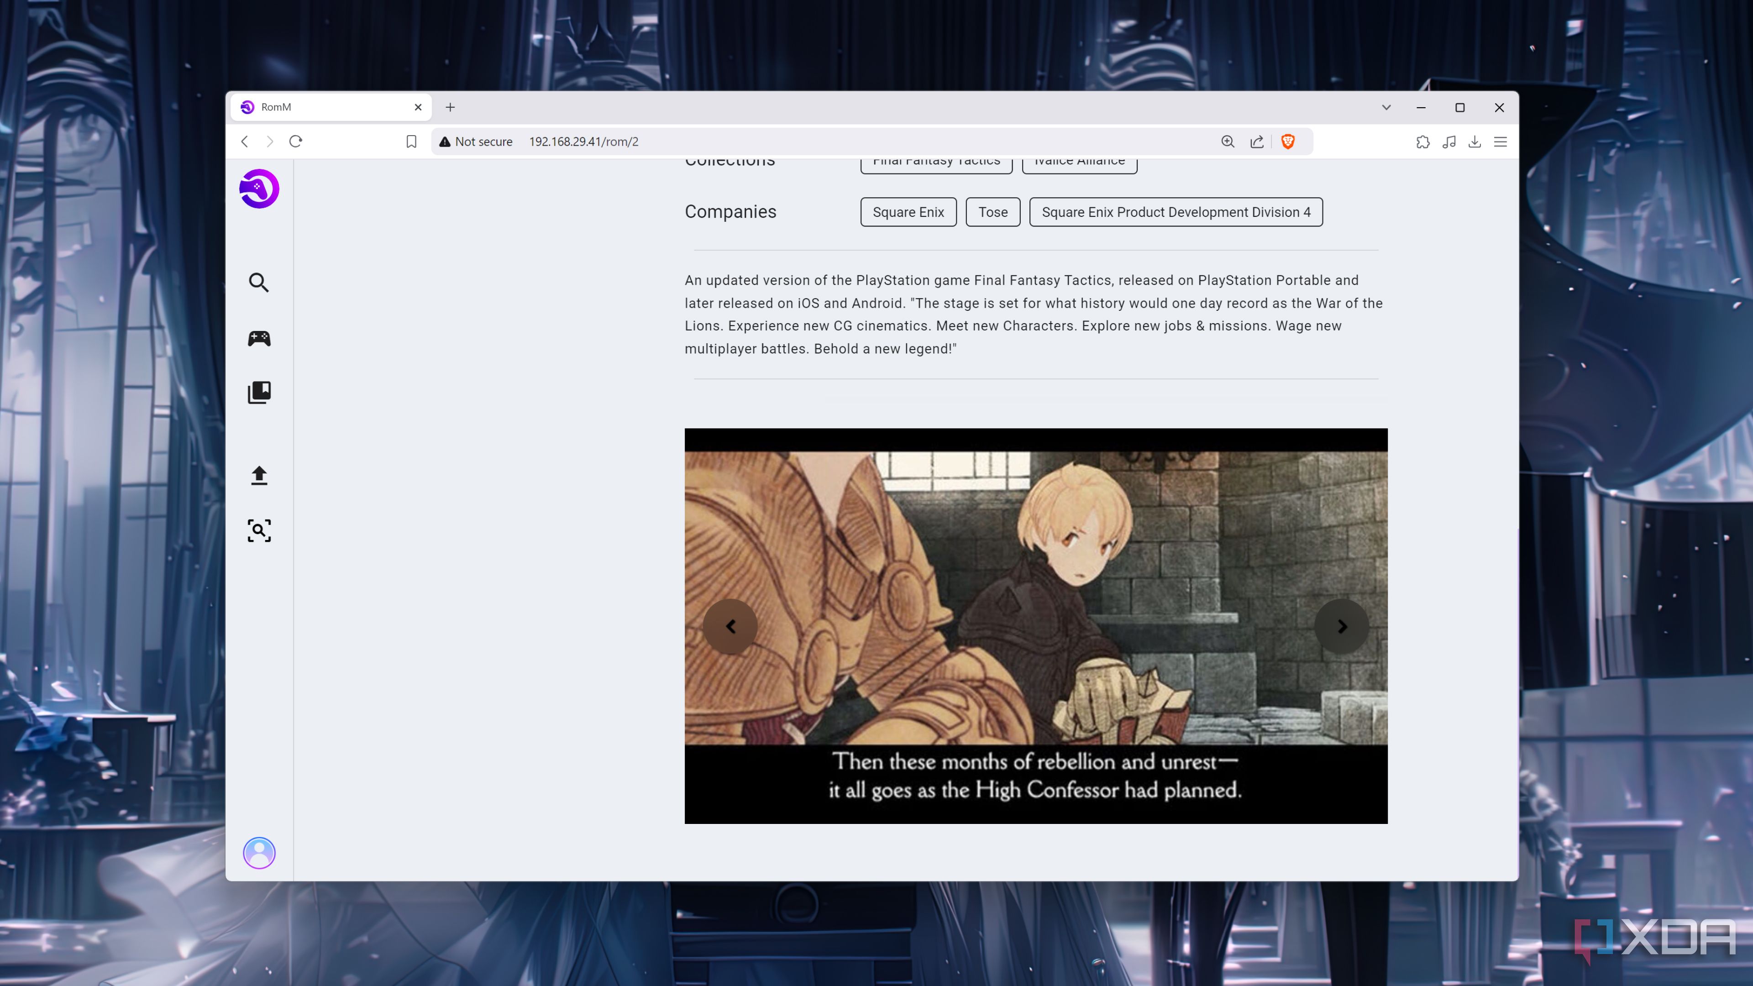Open the browser downloads icon

tap(1475, 142)
